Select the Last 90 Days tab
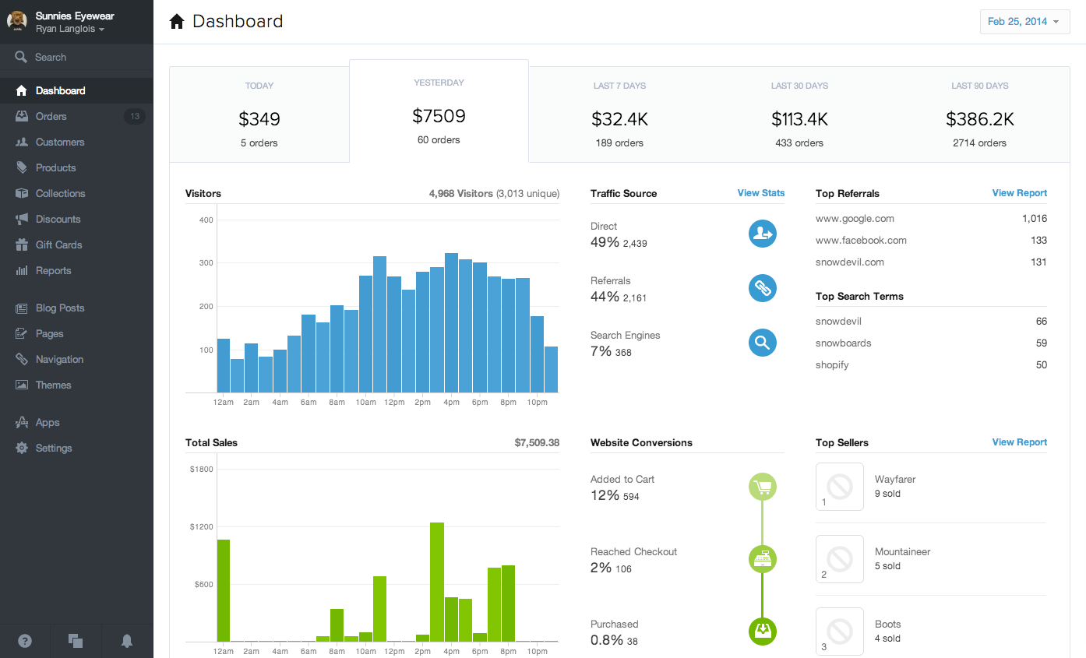 click(x=980, y=114)
